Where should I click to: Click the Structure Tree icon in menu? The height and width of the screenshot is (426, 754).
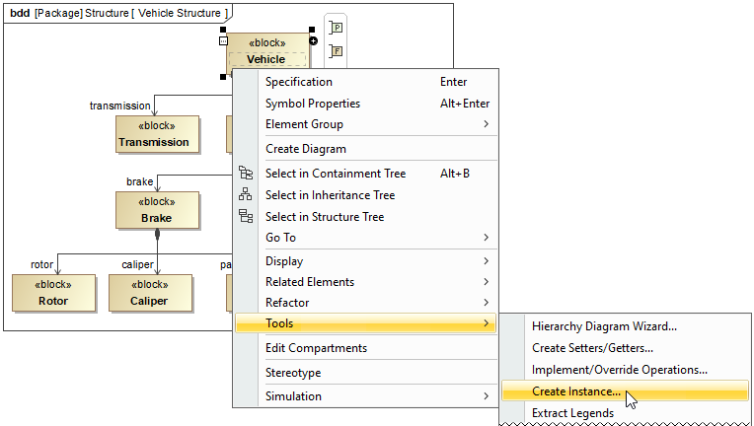coord(246,217)
